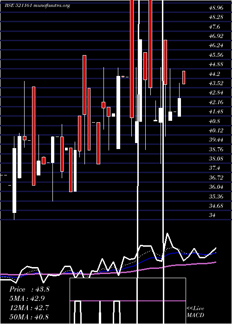Click the 47.6 price axis label

pos(214,27)
